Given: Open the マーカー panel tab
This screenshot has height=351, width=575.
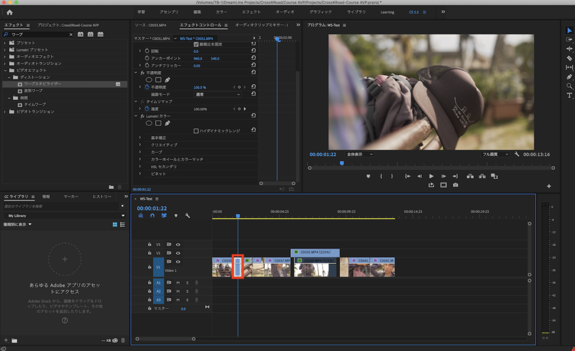Looking at the screenshot, I should pos(71,197).
